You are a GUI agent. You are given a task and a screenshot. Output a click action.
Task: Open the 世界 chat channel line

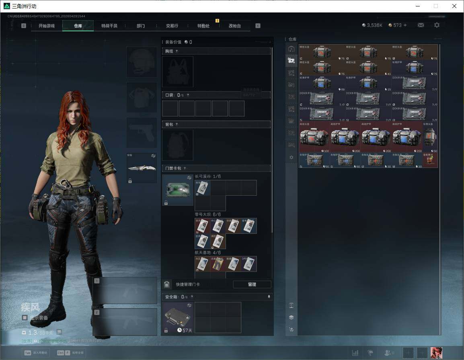(x=61, y=341)
